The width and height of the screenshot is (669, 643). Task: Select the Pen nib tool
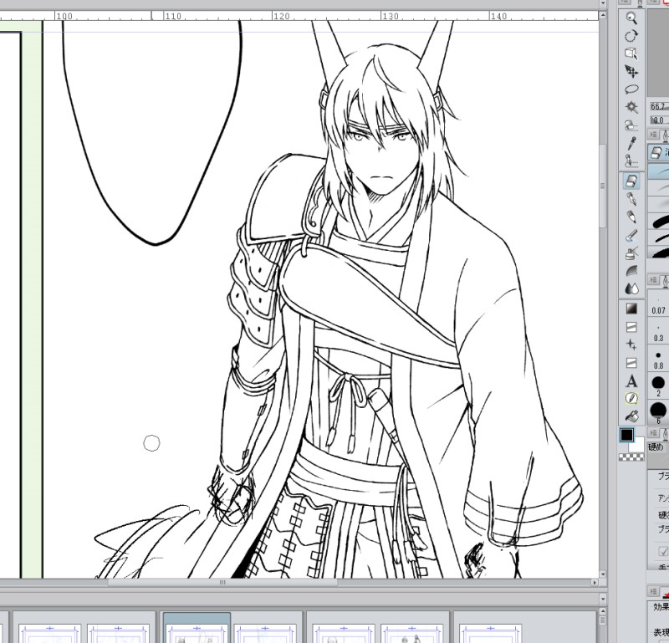point(631,199)
